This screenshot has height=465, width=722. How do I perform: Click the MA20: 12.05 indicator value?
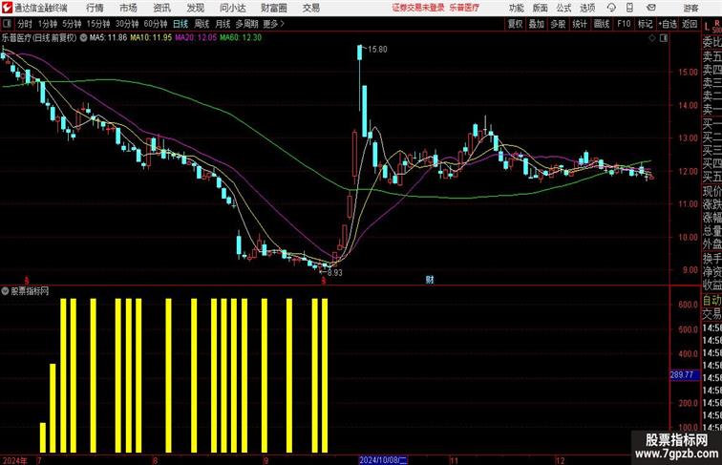pos(196,38)
